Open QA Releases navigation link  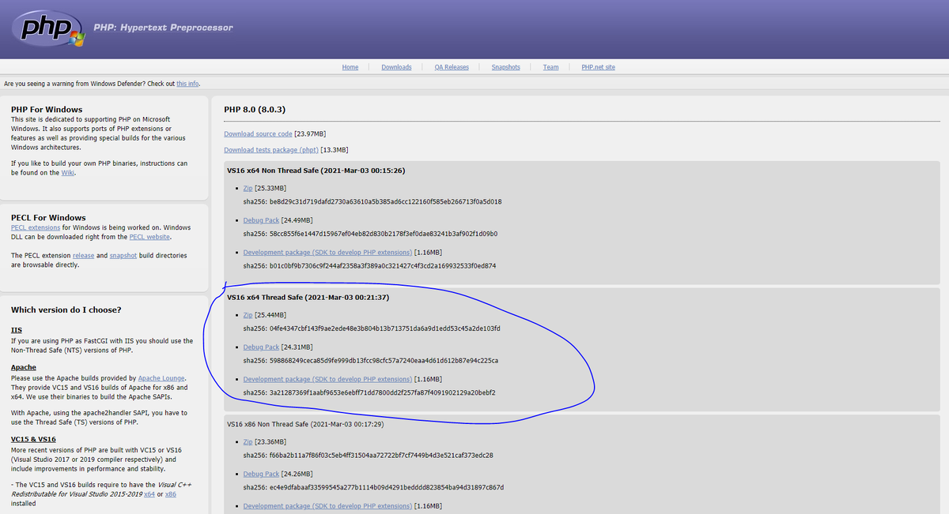[452, 67]
